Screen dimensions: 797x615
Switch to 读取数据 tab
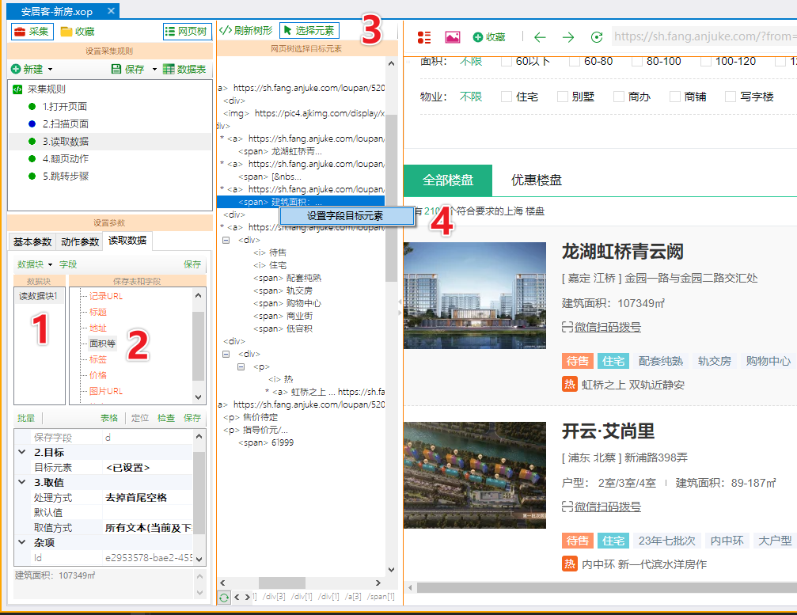click(x=127, y=241)
